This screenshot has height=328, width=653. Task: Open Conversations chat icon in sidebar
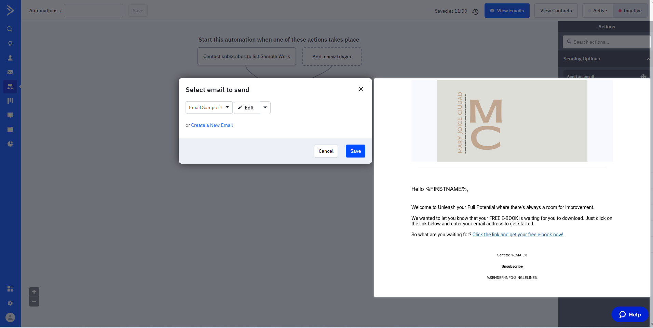pyautogui.click(x=10, y=115)
